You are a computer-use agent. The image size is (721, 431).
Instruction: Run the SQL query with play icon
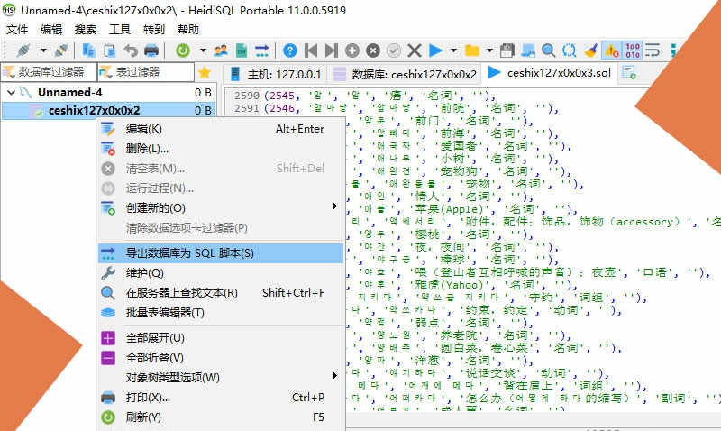tap(435, 50)
